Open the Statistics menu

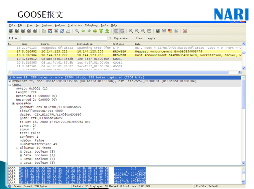pyautogui.click(x=75, y=25)
